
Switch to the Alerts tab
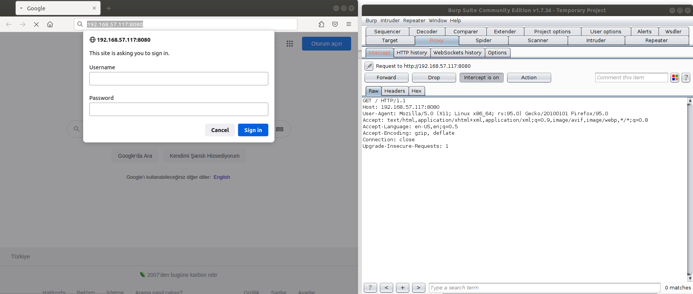644,31
